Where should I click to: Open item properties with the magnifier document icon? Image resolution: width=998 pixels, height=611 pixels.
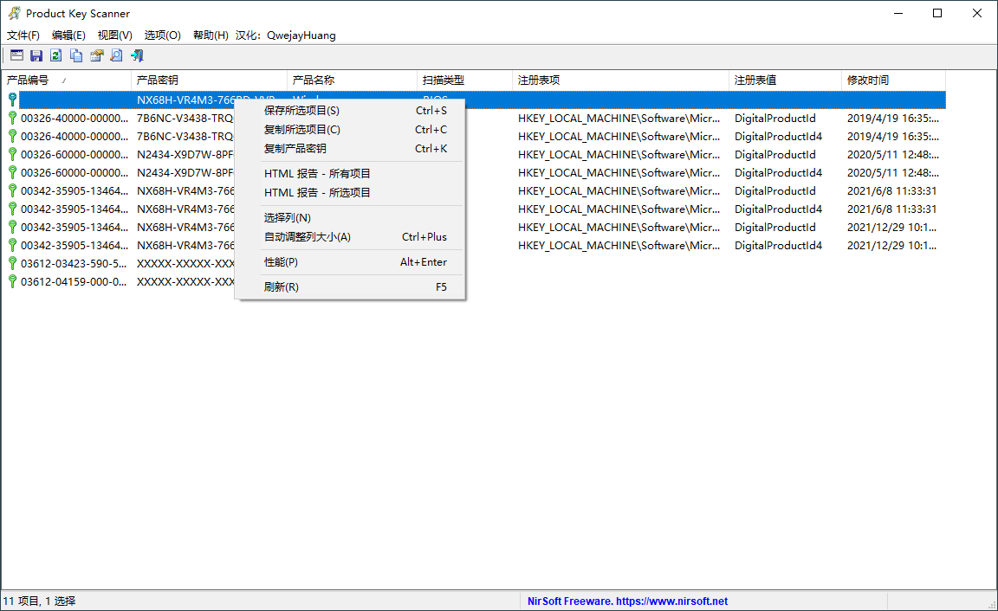[116, 55]
